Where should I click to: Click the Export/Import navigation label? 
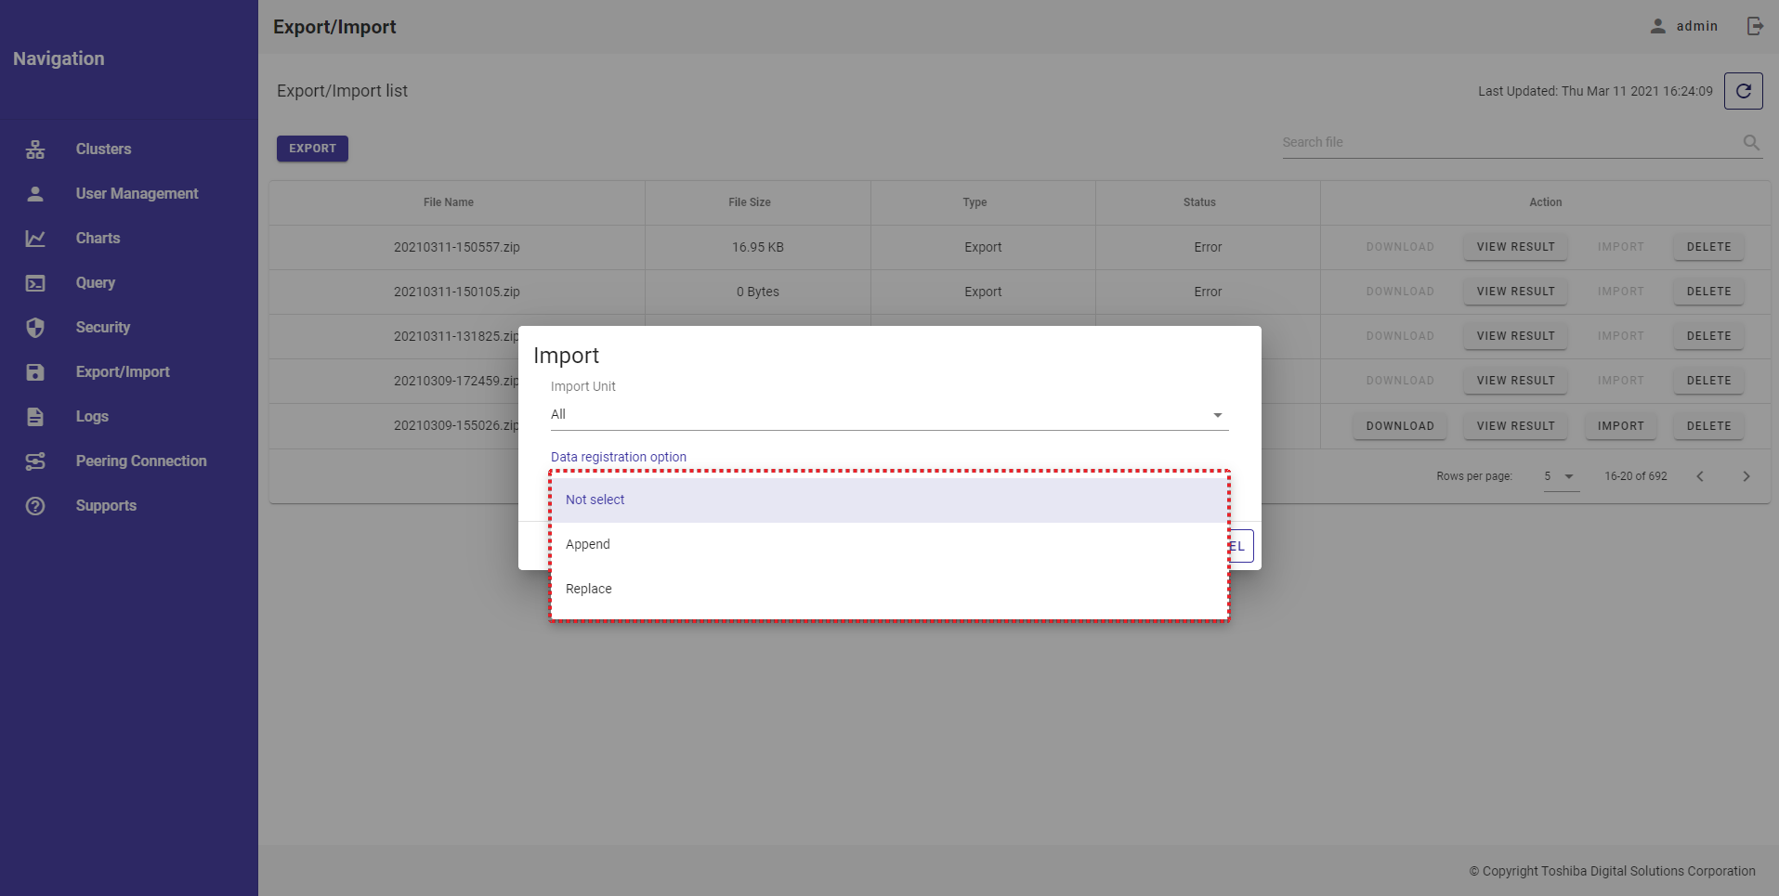[x=123, y=372]
